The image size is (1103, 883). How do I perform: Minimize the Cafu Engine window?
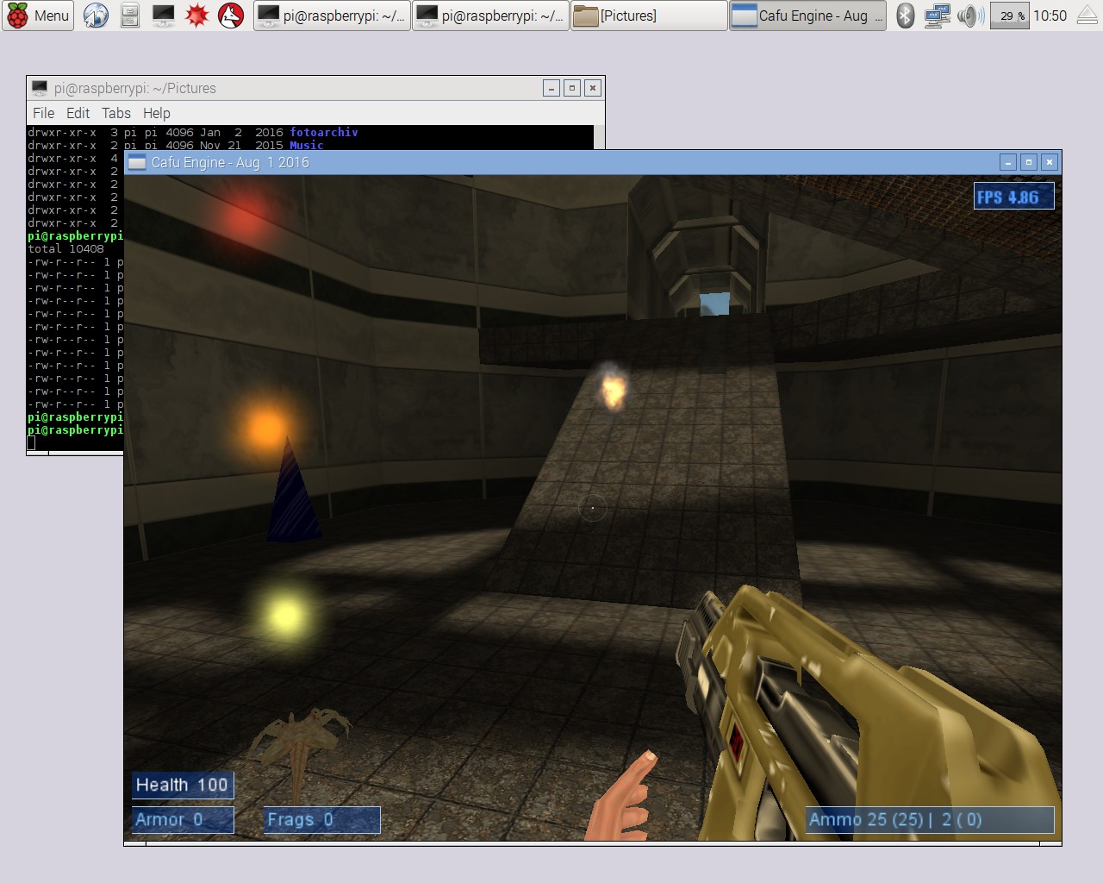pos(1008,162)
